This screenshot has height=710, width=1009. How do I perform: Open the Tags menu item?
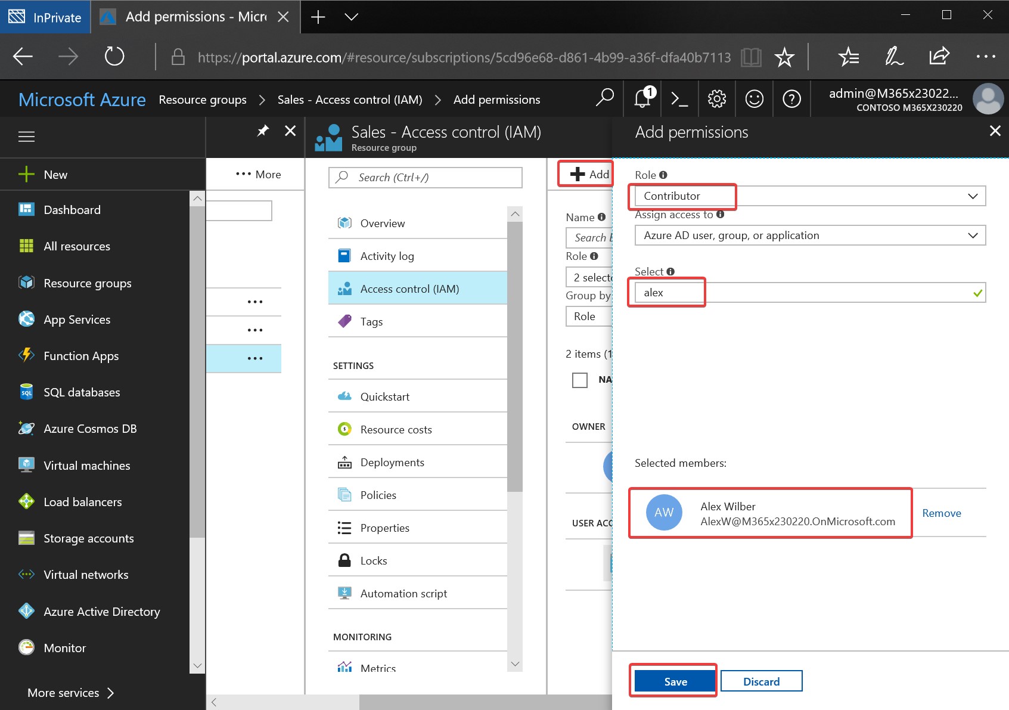click(x=417, y=321)
